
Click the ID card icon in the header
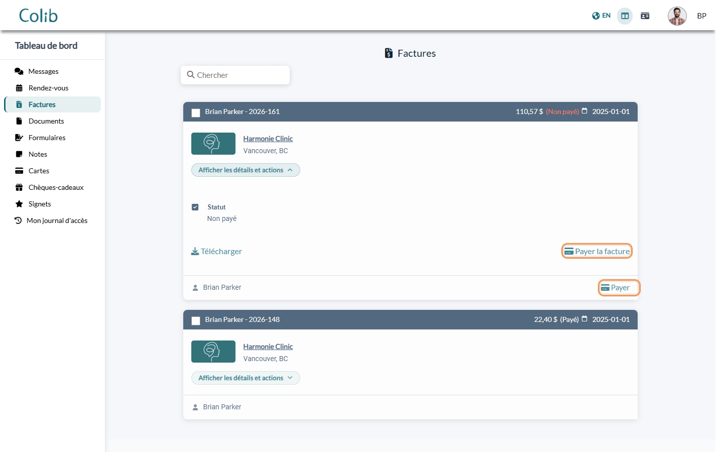pos(645,16)
